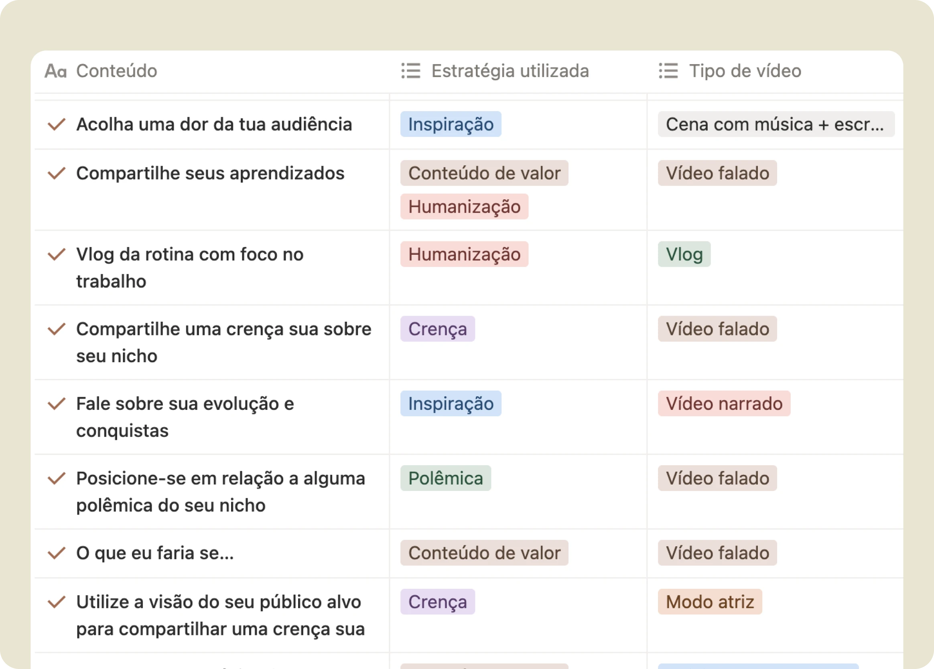Open the Acolha uma dor da tua audiência page

[x=214, y=124]
